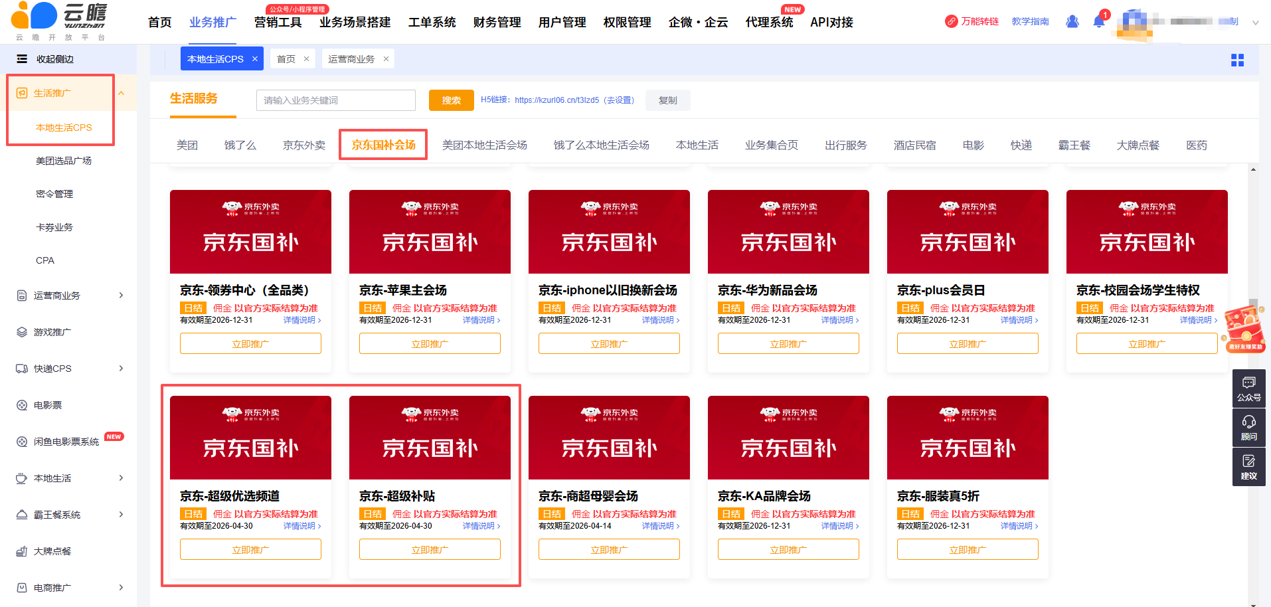Open the 顾问 headset icon
Screen dimensions: 1271x607
[x=1248, y=428]
